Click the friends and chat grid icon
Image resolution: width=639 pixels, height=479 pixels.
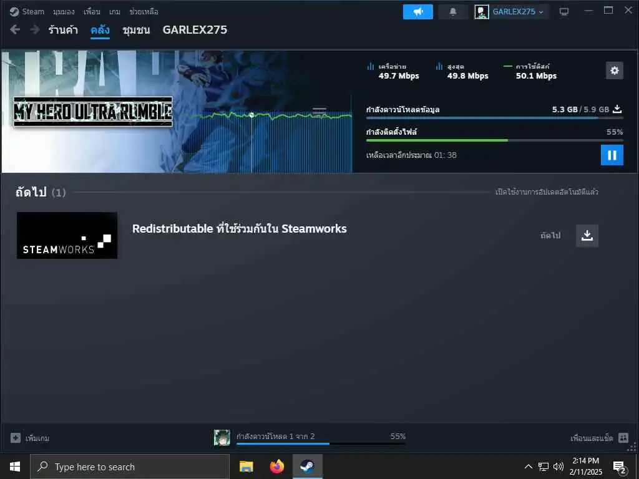[623, 438]
